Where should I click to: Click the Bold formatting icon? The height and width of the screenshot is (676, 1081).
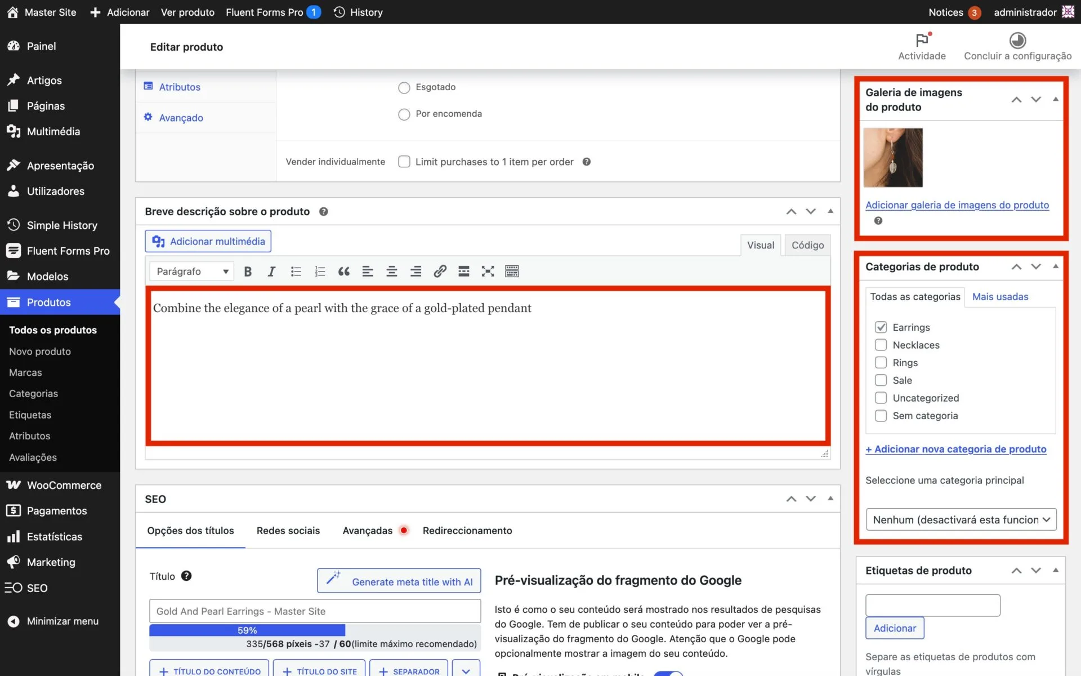click(248, 272)
